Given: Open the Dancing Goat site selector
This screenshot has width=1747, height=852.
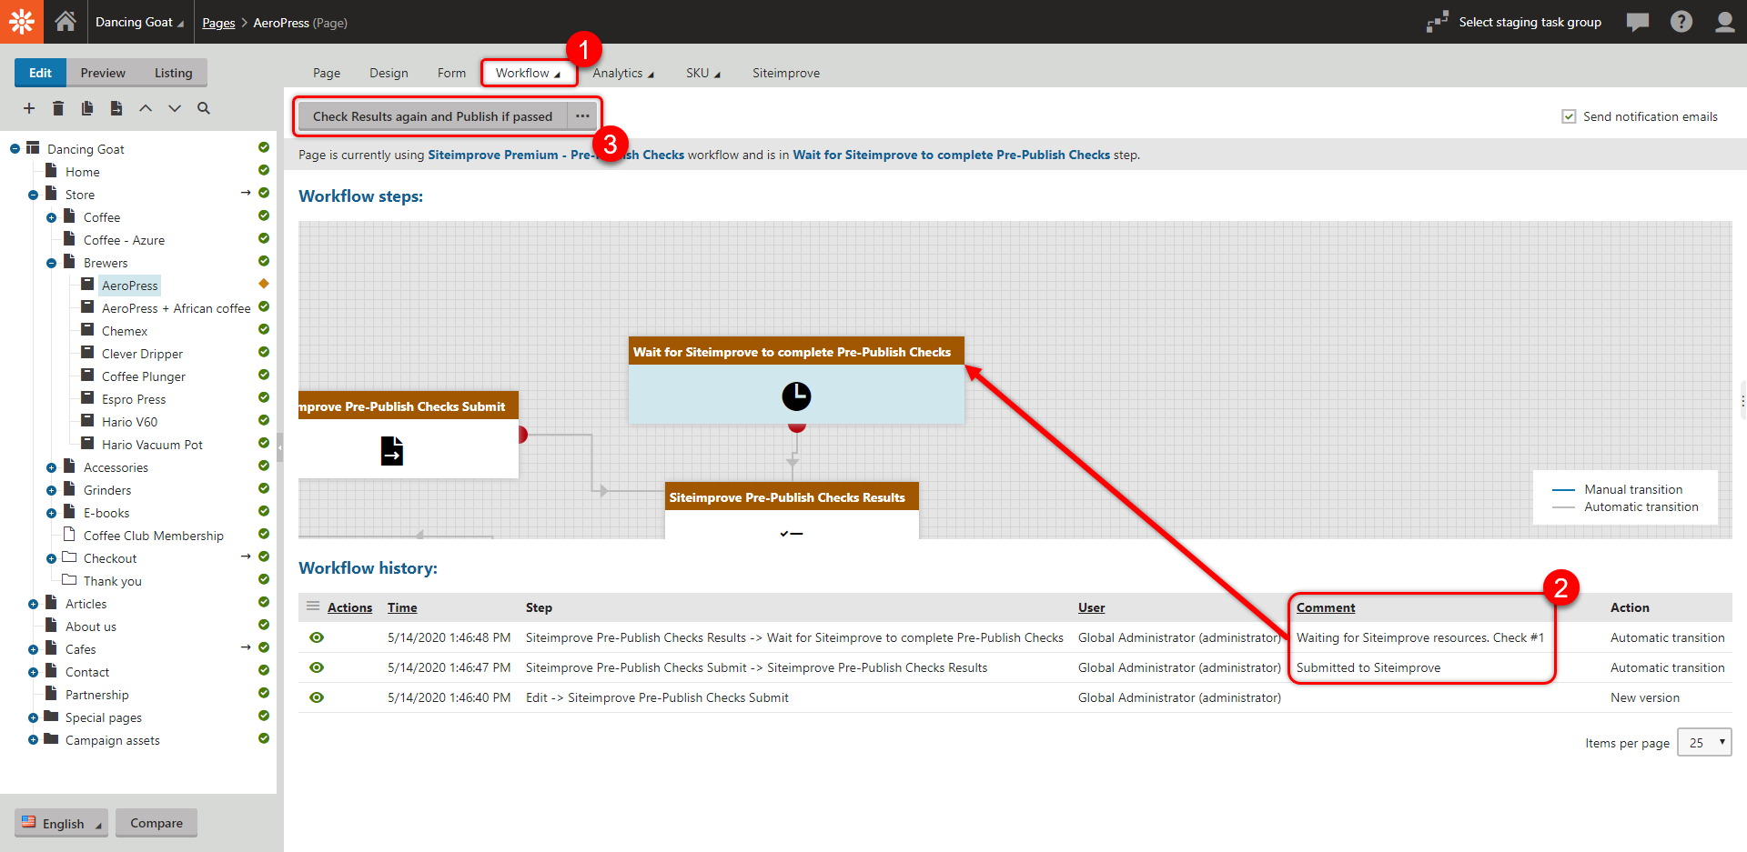Looking at the screenshot, I should click(x=139, y=22).
